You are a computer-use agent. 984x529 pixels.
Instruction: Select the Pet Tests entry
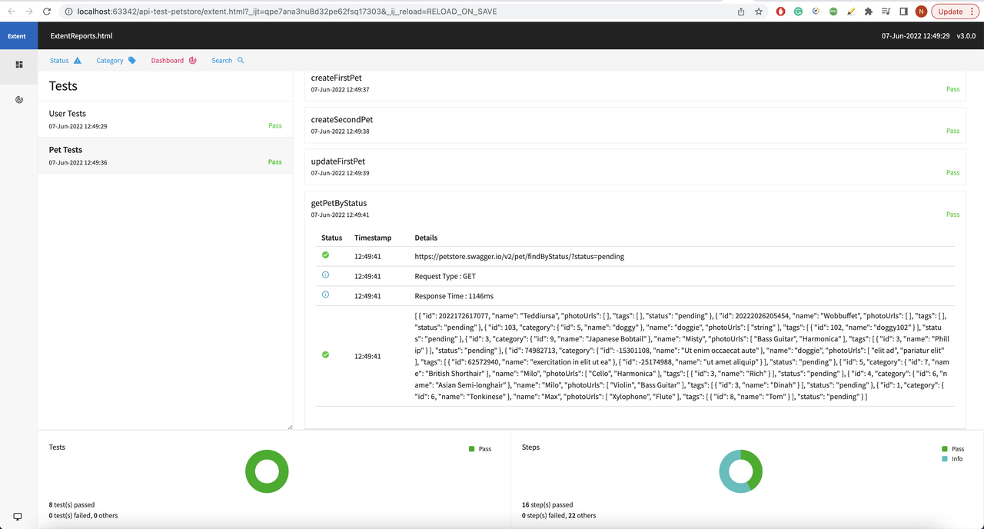(x=165, y=155)
